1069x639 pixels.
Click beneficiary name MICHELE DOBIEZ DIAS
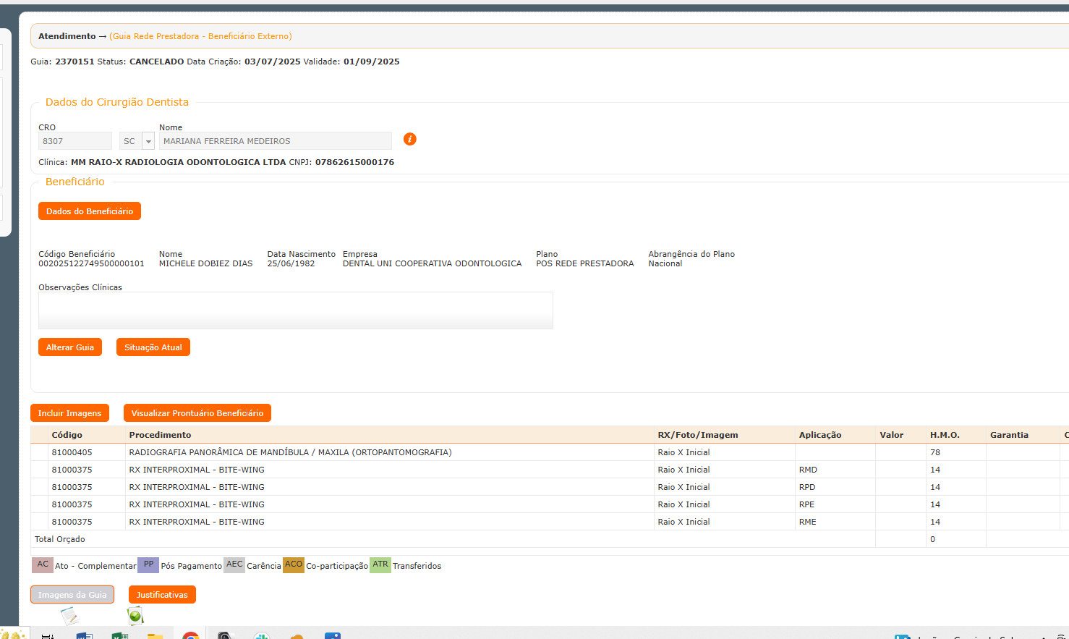[x=206, y=263]
